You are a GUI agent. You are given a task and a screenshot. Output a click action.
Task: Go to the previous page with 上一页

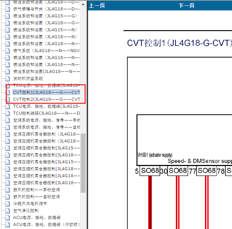(x=97, y=6)
